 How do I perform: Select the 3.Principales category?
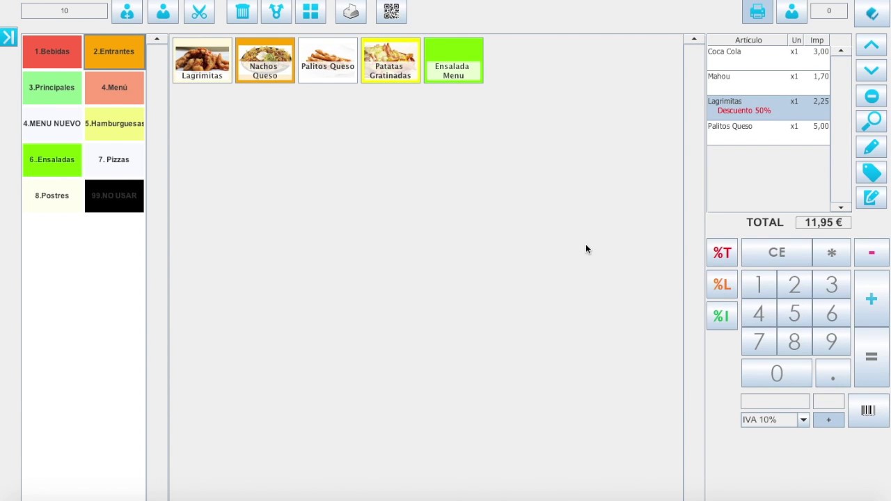(x=52, y=88)
